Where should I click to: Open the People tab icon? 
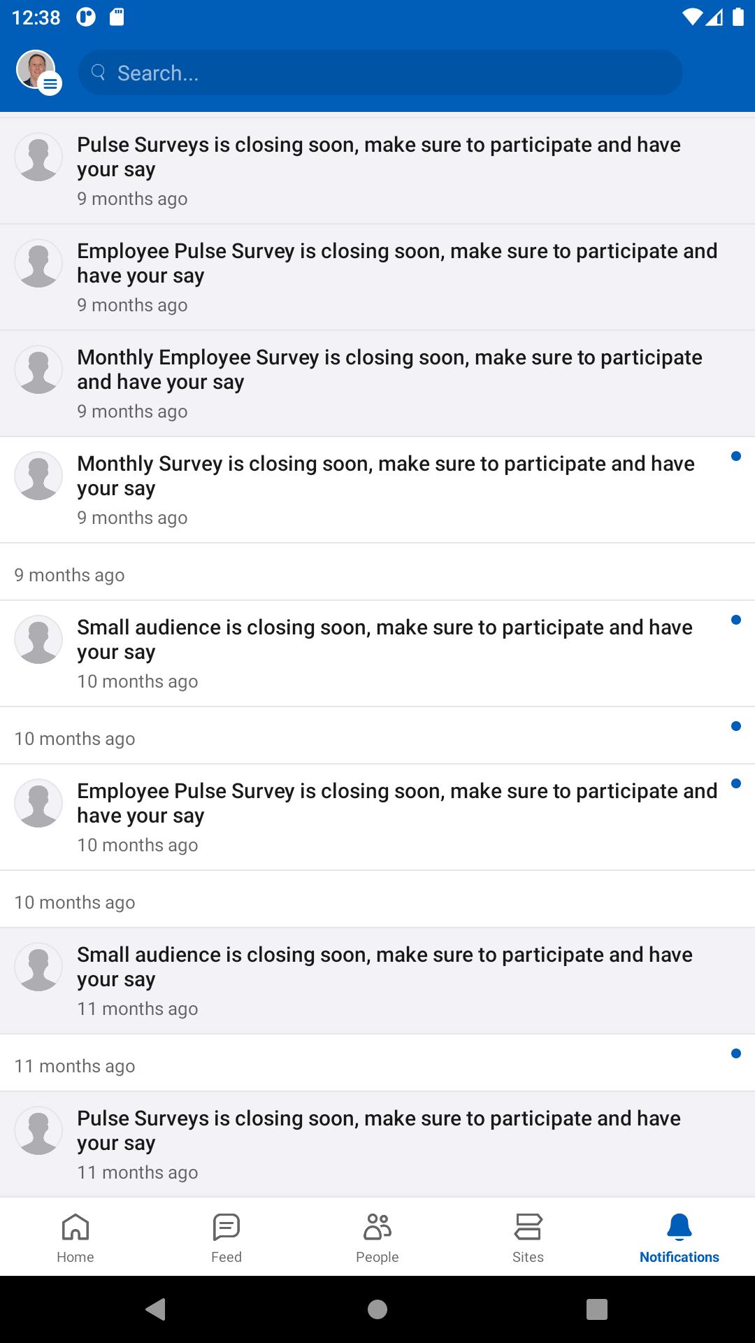click(377, 1227)
